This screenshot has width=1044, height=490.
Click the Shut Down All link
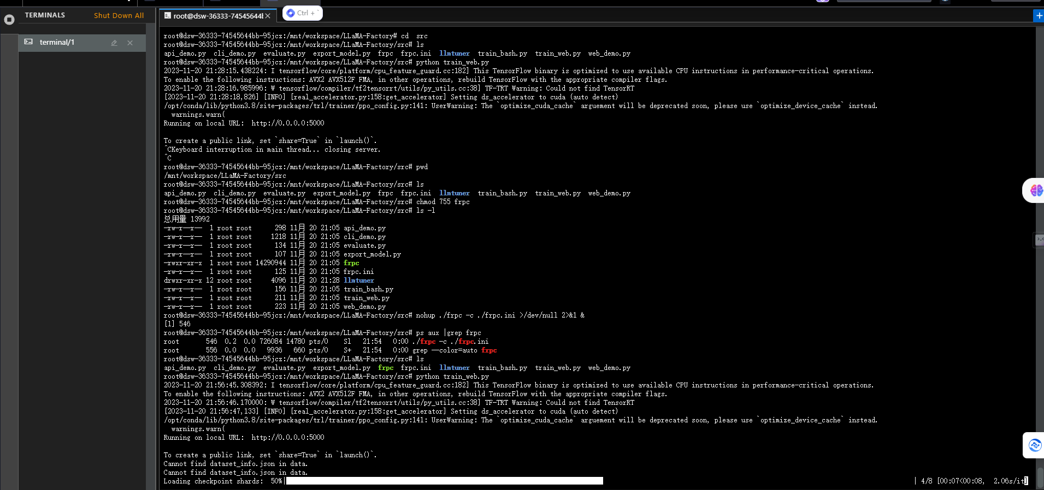tap(119, 15)
